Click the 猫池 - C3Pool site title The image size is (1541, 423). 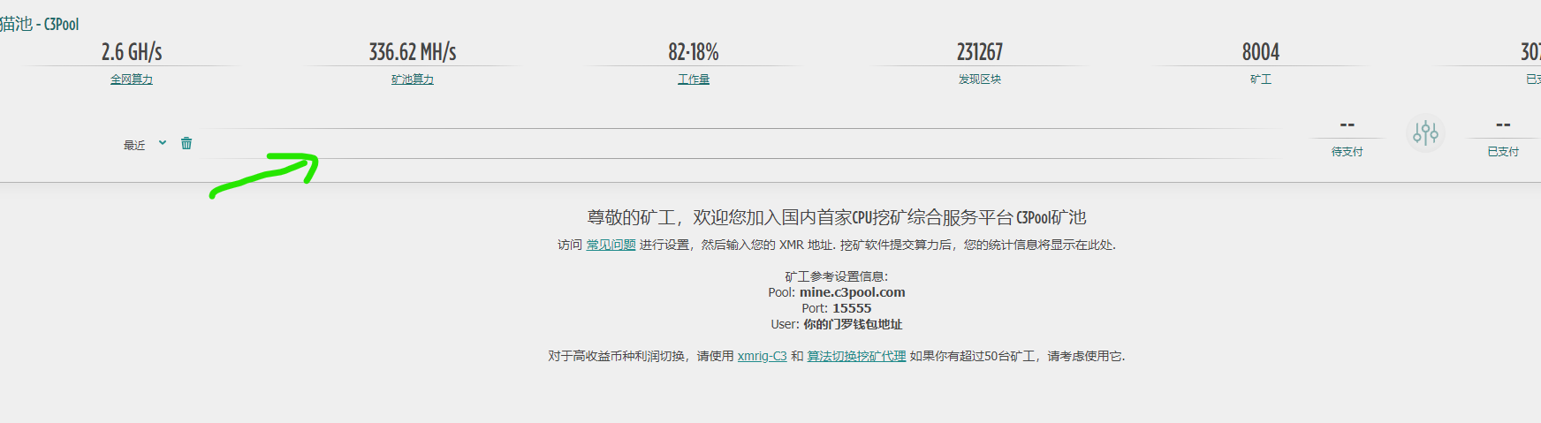click(40, 24)
